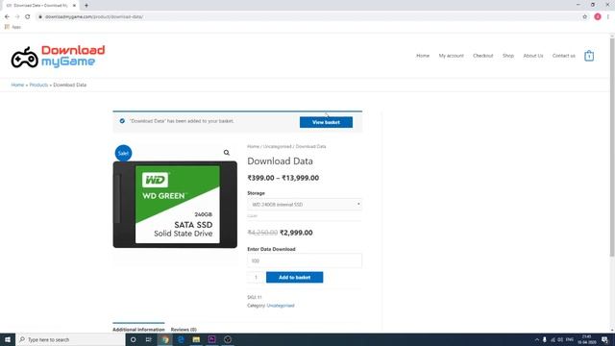Image resolution: width=615 pixels, height=346 pixels.
Task: Open the notification center icon
Action: [605, 339]
